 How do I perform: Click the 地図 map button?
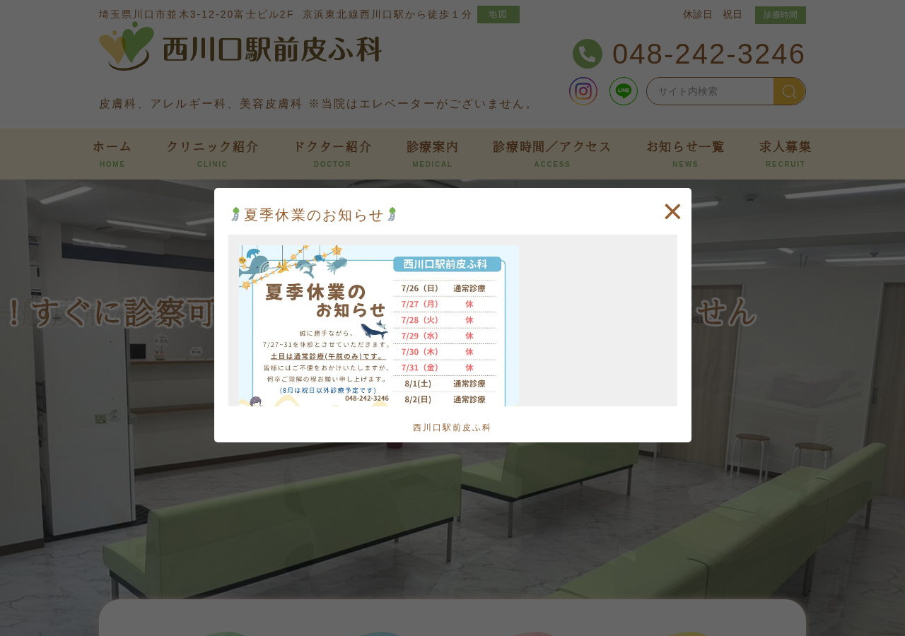click(x=498, y=14)
